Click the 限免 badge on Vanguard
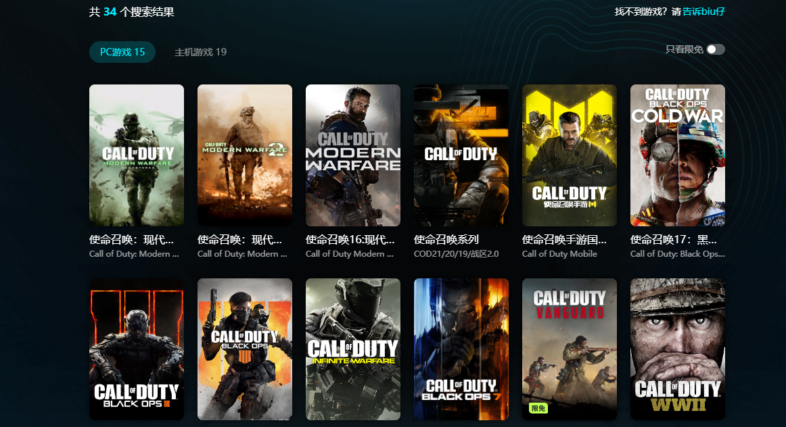 (x=538, y=409)
